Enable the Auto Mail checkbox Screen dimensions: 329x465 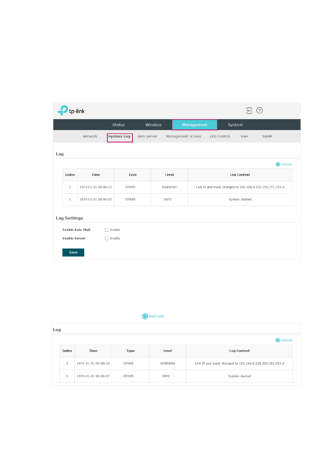tap(107, 230)
